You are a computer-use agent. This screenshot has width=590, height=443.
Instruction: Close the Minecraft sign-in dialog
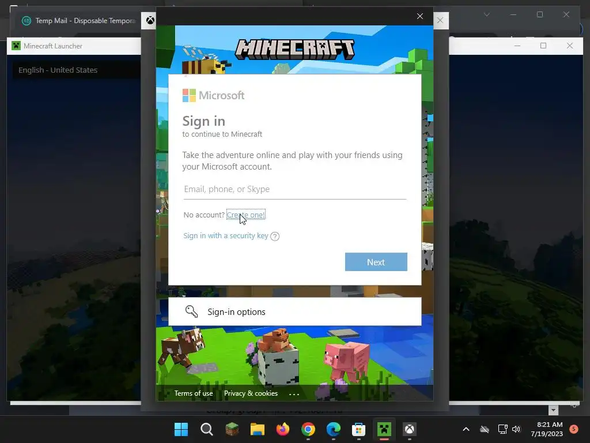click(420, 16)
